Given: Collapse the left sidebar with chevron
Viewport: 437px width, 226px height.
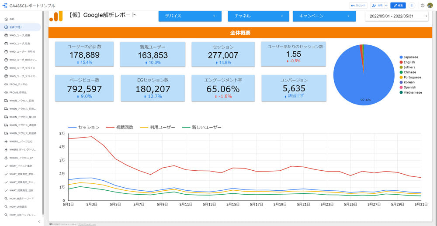Looking at the screenshot, I should [39, 222].
